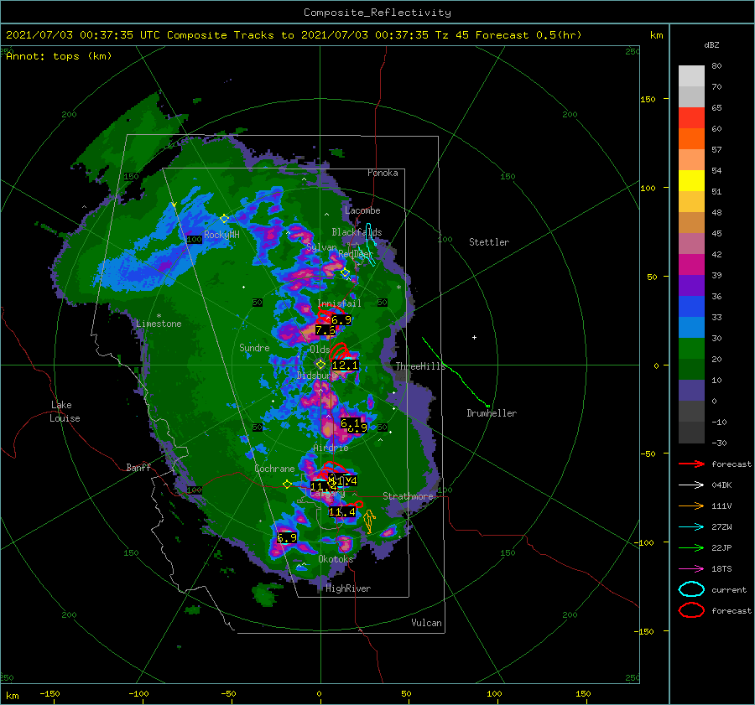Click the ThreeHills town label
This screenshot has height=705, width=755.
[421, 366]
